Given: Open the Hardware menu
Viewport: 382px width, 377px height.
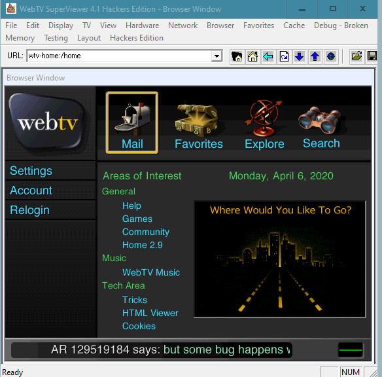Looking at the screenshot, I should (x=143, y=26).
